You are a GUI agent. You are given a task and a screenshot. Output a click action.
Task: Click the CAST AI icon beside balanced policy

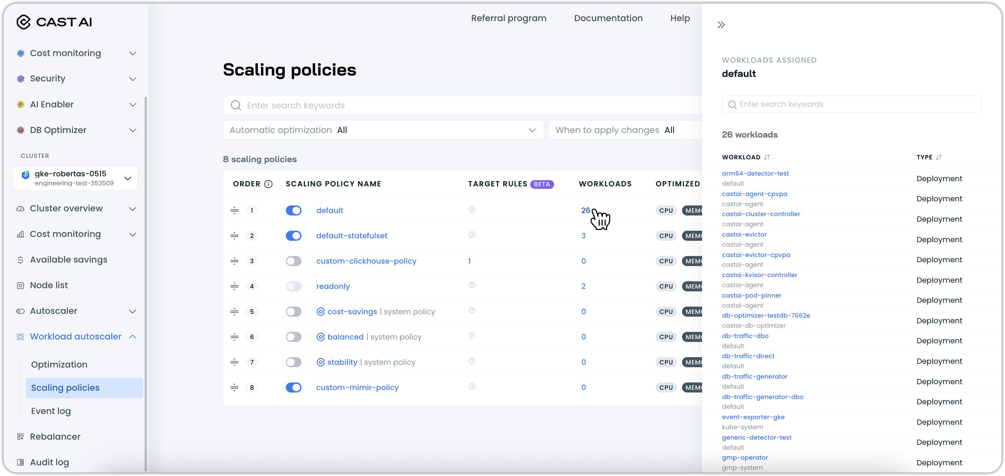click(x=320, y=337)
